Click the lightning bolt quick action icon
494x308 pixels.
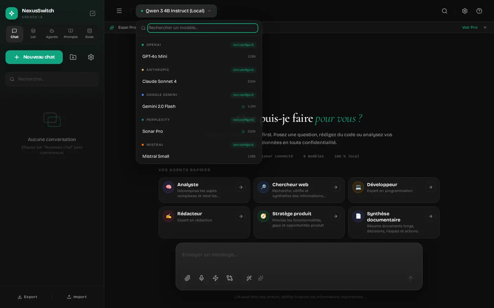coord(216,278)
